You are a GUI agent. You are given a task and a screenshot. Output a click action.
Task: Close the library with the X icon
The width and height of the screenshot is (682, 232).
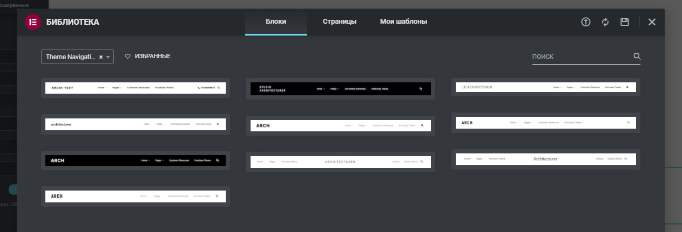pyautogui.click(x=652, y=22)
